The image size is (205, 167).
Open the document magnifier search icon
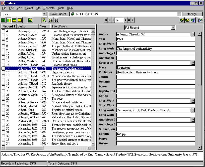click(x=44, y=20)
